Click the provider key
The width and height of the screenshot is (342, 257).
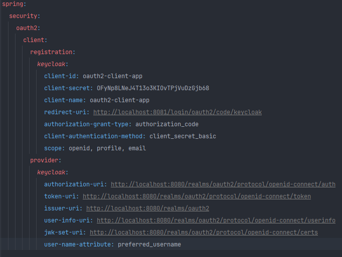tap(44, 160)
